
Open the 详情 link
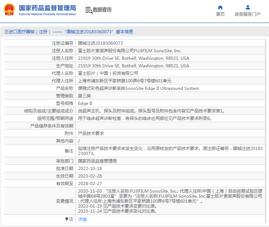click(x=82, y=219)
